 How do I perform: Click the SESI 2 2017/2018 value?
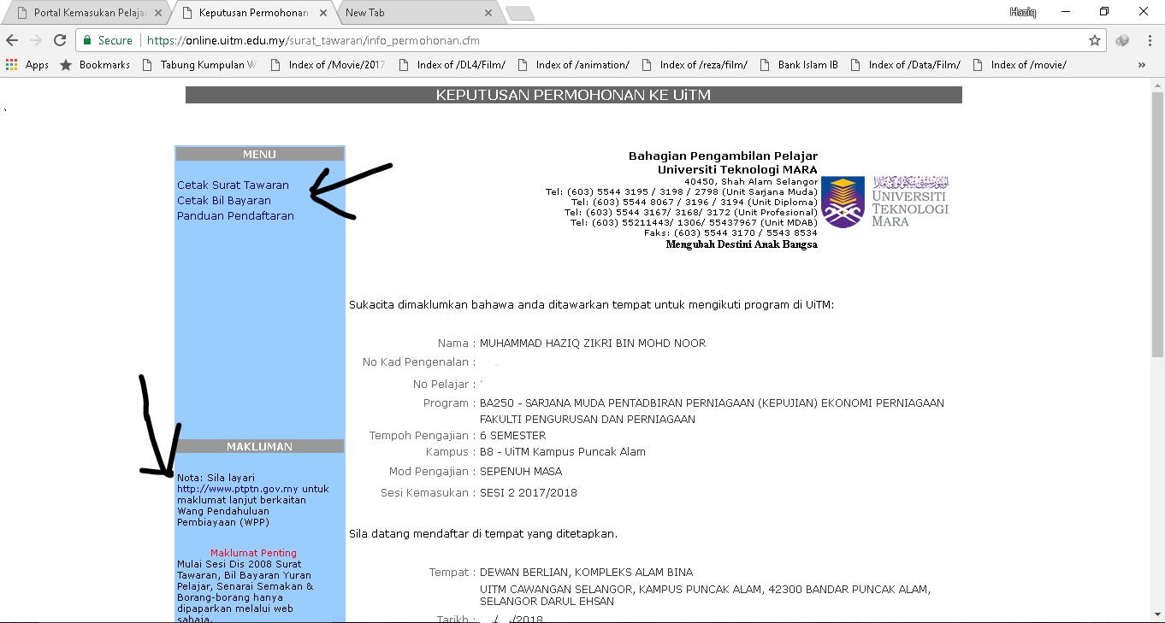(x=529, y=493)
